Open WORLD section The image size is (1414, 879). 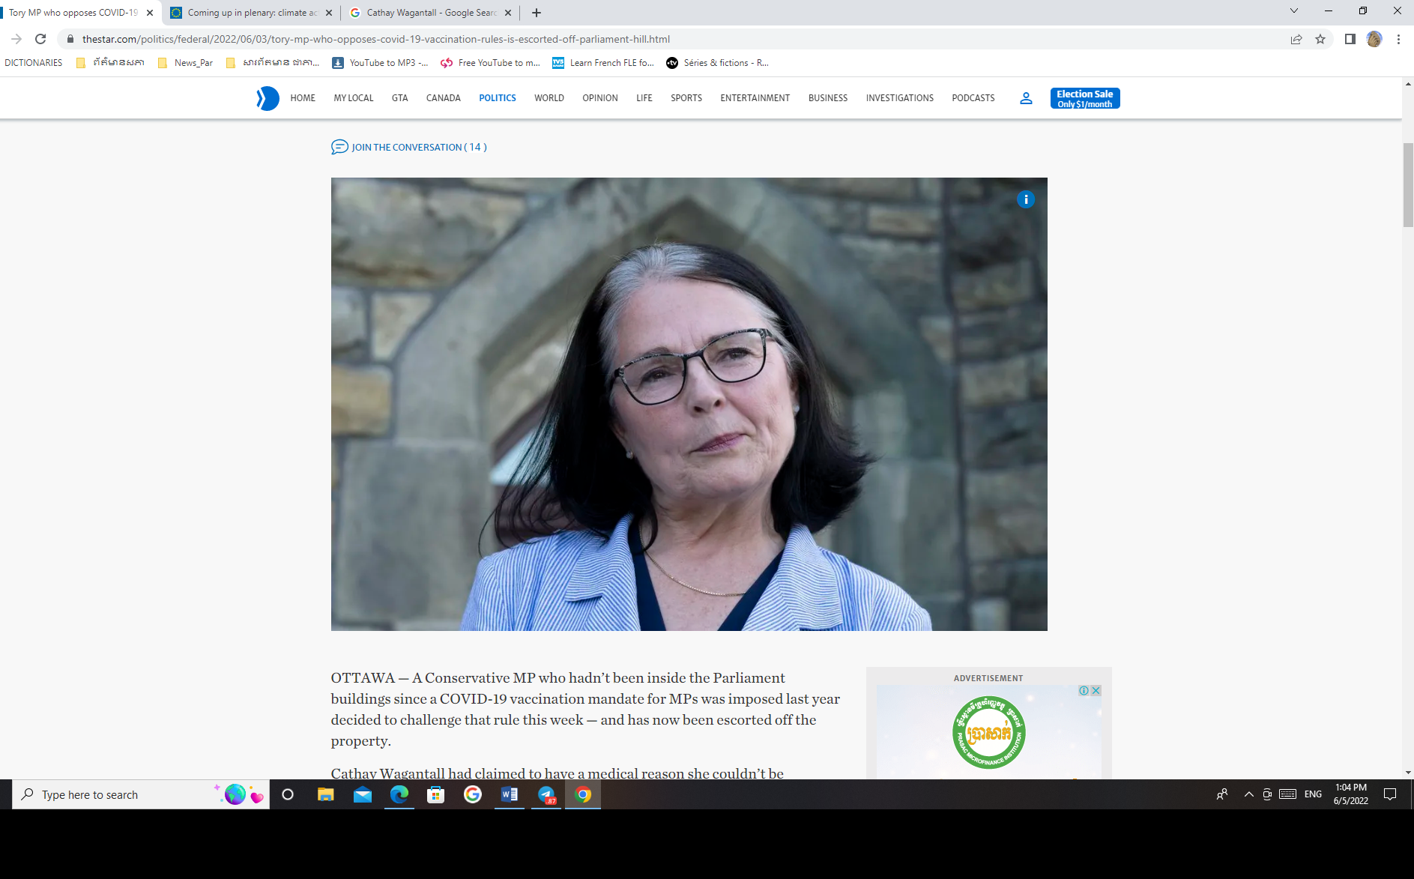point(549,98)
